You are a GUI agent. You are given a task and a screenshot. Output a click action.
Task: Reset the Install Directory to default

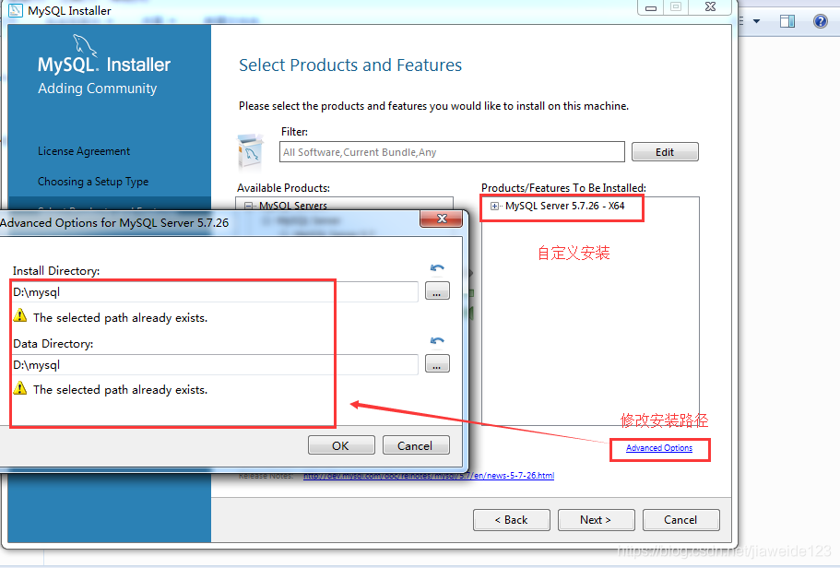437,268
